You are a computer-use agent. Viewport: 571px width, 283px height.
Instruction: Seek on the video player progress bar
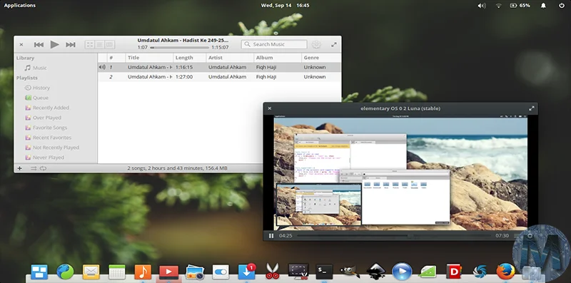(x=393, y=236)
